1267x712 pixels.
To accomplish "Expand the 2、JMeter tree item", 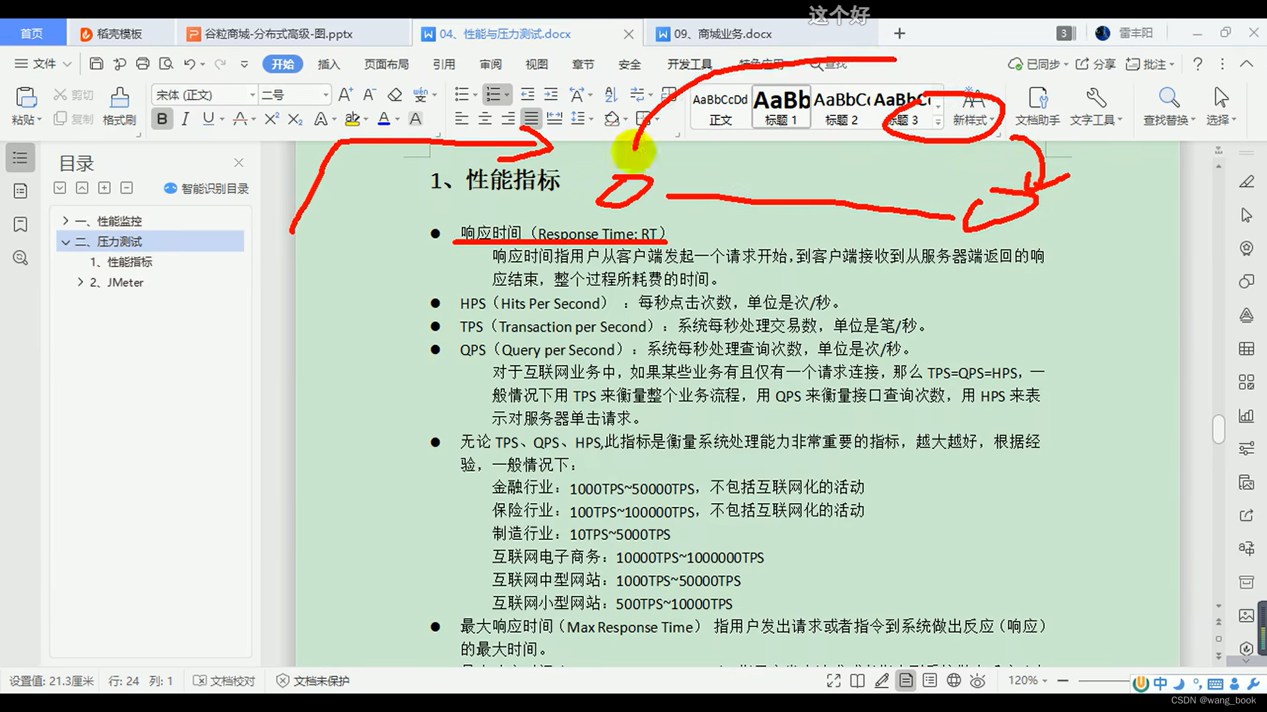I will coord(80,282).
